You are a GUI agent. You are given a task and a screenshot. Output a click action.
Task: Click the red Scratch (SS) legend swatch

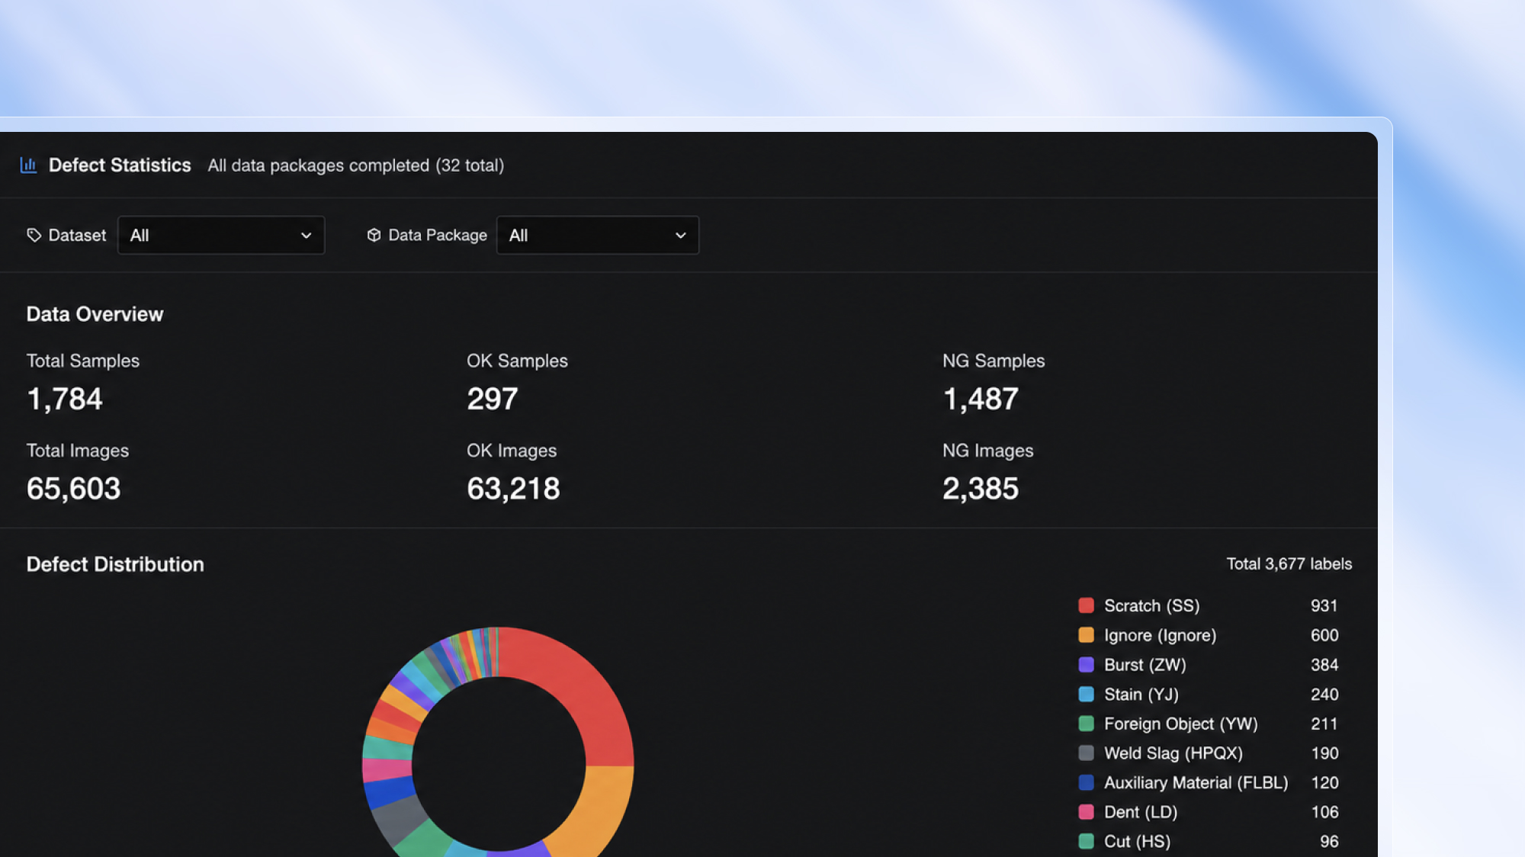(1086, 605)
